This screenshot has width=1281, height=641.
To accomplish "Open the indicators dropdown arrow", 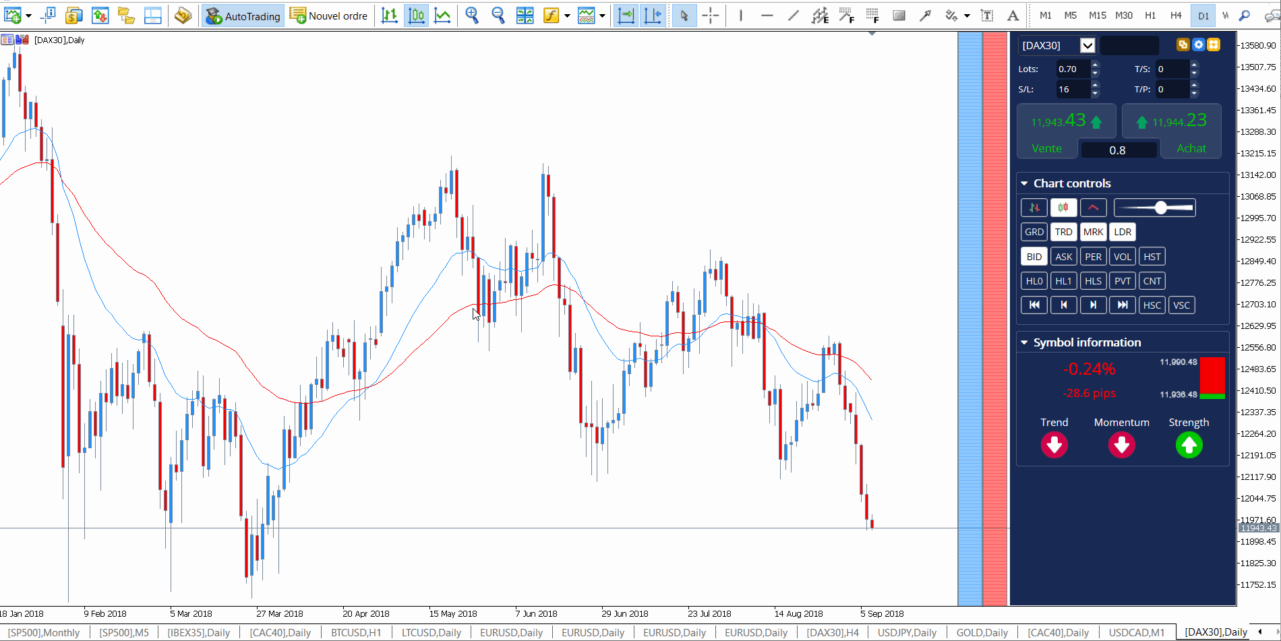I will pos(567,16).
